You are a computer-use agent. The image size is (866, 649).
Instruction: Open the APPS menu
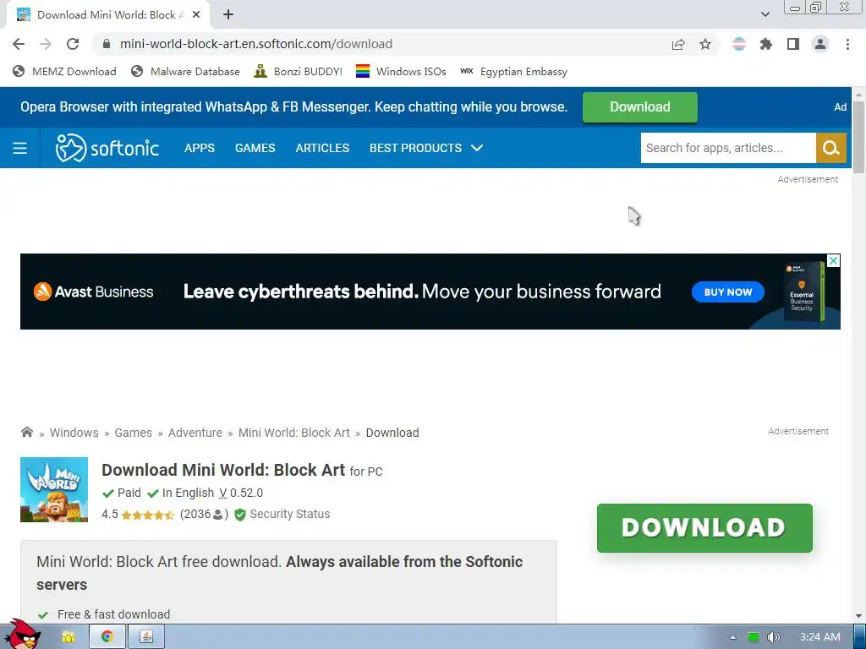click(x=200, y=148)
